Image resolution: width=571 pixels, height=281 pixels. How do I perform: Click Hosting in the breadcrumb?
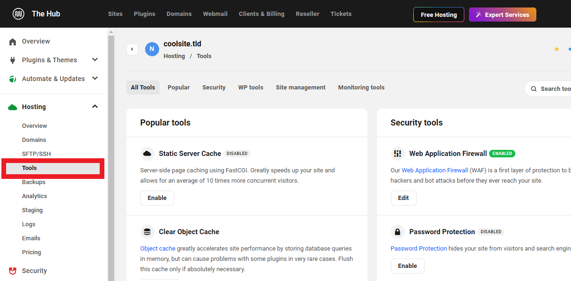pos(174,56)
